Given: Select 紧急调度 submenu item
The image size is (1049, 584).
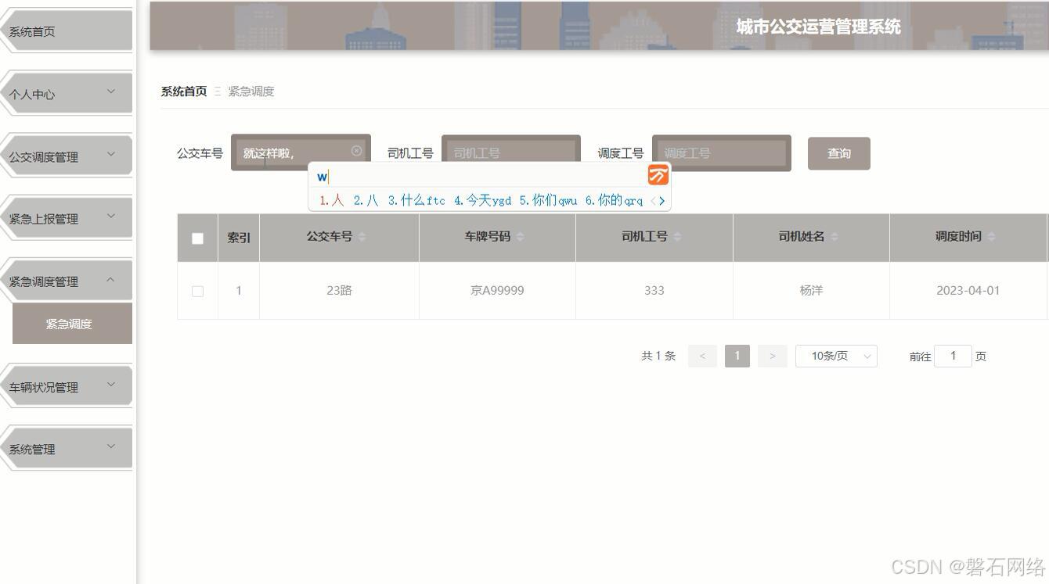Looking at the screenshot, I should point(72,324).
